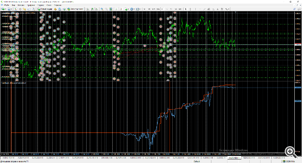Switch to the CADCHF,M15 chart tab

tap(193, 158)
